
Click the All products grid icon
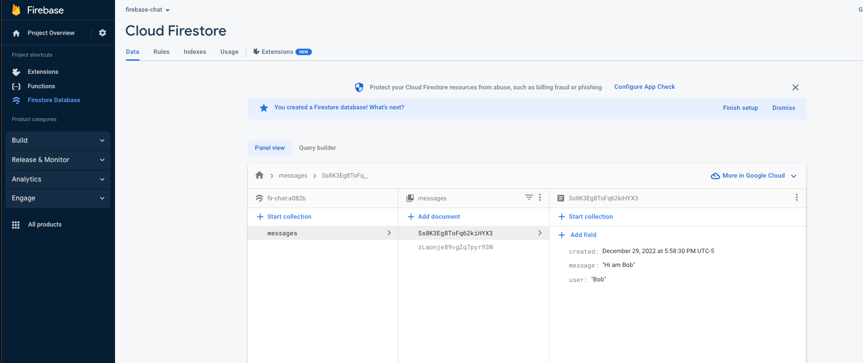tap(16, 225)
